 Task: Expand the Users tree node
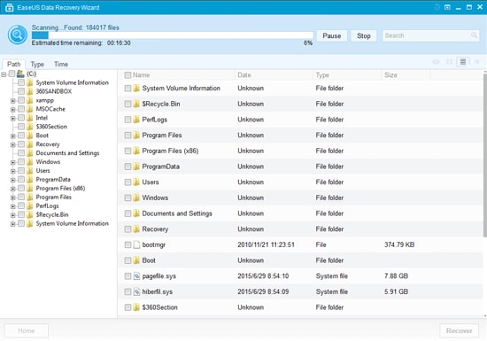pos(13,171)
